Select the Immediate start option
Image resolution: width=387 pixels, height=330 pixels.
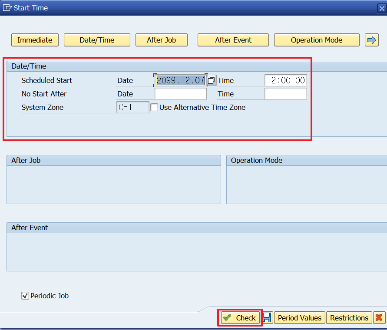(35, 40)
